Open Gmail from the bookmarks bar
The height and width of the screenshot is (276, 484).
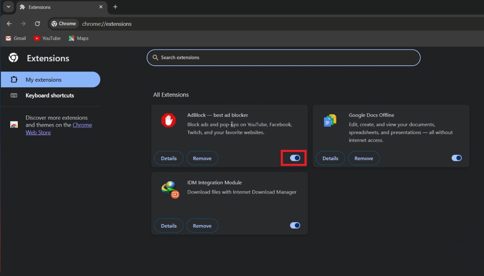pyautogui.click(x=16, y=38)
